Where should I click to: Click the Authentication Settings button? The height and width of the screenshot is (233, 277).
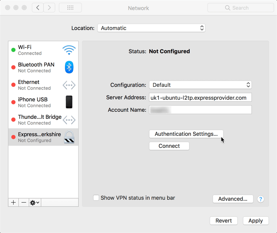coord(186,134)
